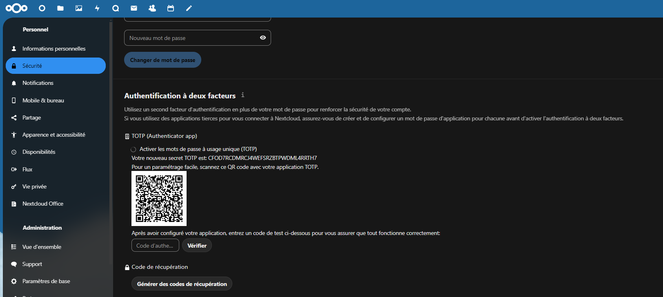Click the TOTP secret text CFOD7RCDMRCJ4WEFSRZBTPWDML4RRTH7

(x=263, y=158)
